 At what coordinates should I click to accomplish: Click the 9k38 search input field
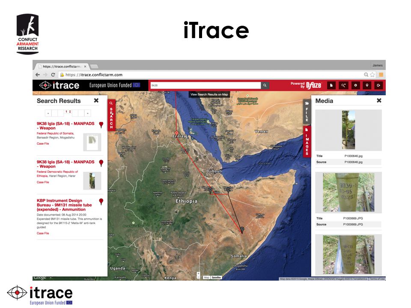pyautogui.click(x=205, y=86)
